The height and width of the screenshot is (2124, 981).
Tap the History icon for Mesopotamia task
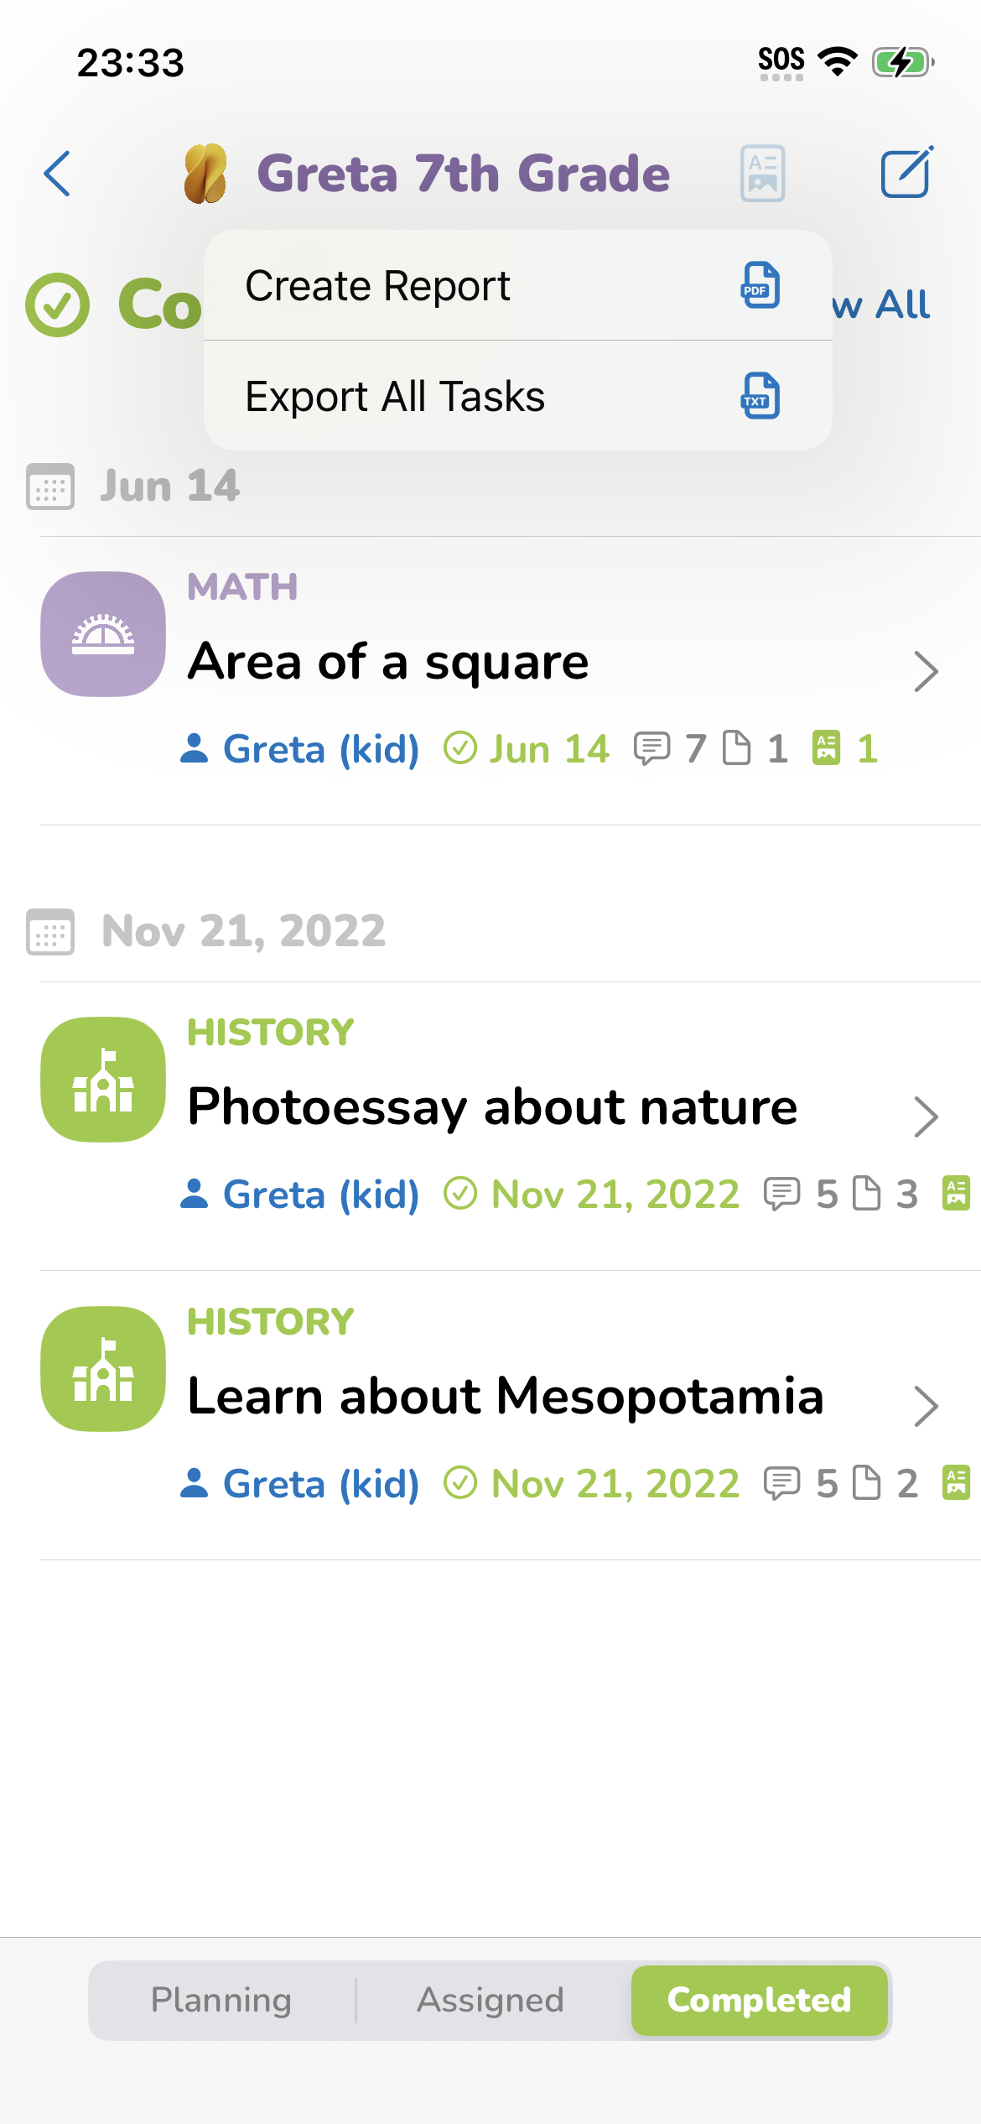click(103, 1369)
